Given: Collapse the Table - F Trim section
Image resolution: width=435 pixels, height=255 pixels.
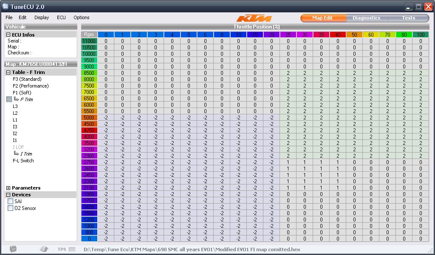Looking at the screenshot, I should click(8, 72).
